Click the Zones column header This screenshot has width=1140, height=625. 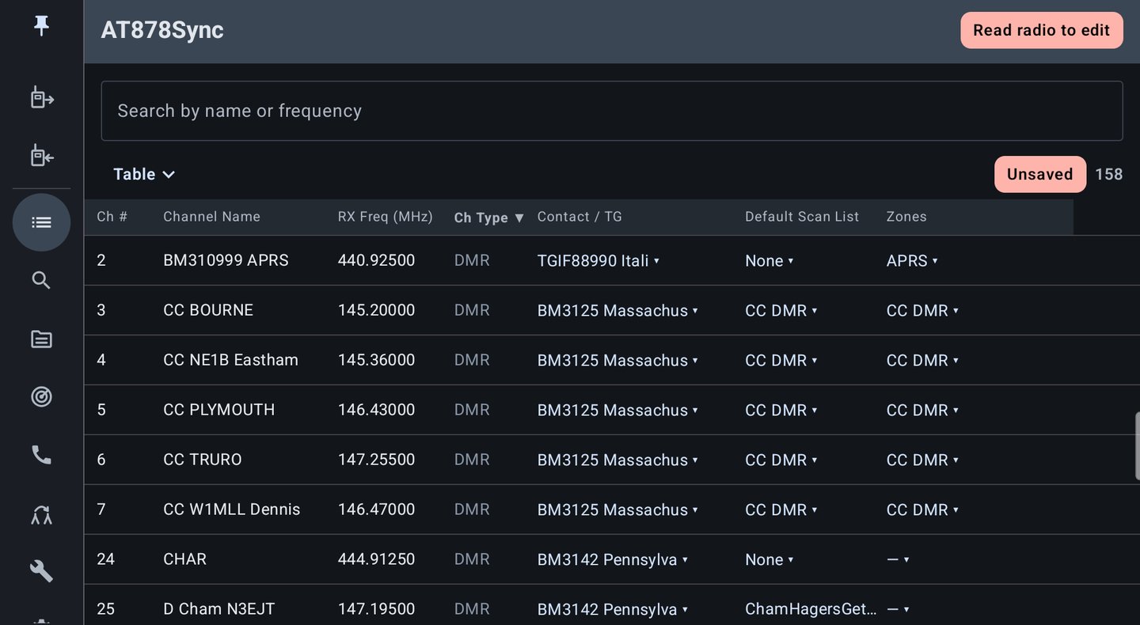906,217
